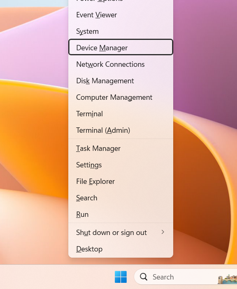Click the magnifier icon in taskbar search
237x289 pixels.
pyautogui.click(x=144, y=277)
